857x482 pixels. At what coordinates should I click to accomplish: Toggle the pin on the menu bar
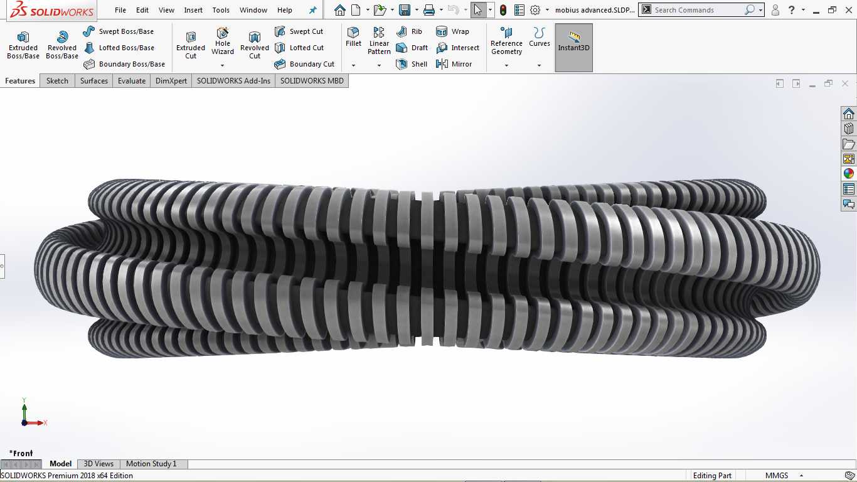pos(313,10)
